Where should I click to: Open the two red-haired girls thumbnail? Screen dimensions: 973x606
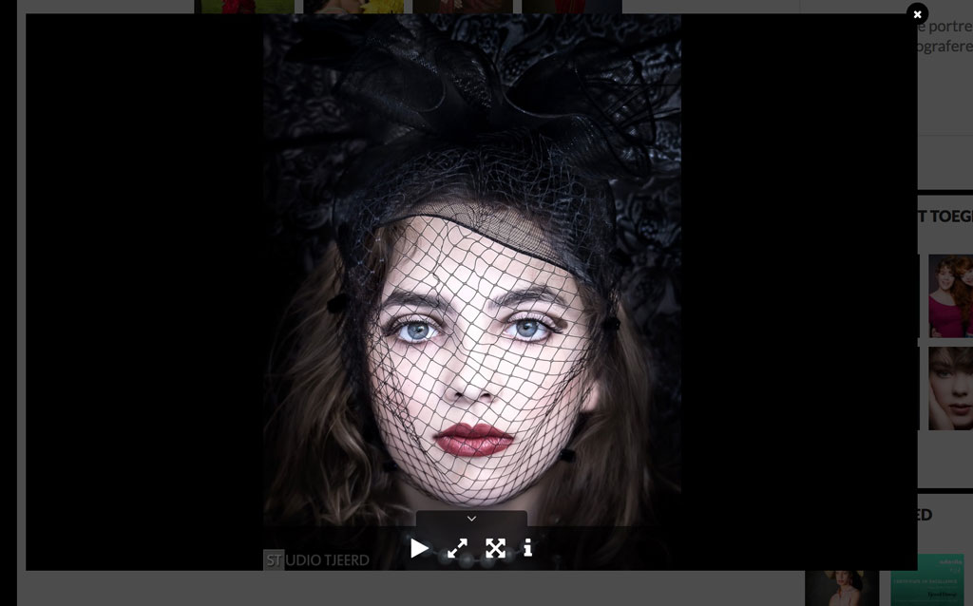[950, 295]
